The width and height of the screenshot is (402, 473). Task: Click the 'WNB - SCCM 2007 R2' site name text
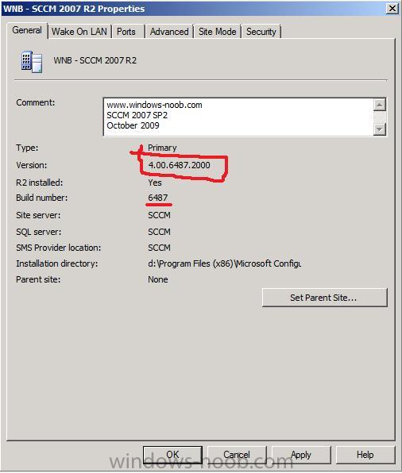(95, 60)
